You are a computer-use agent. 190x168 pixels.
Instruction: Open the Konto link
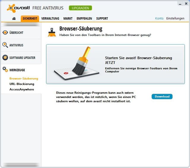click(159, 18)
